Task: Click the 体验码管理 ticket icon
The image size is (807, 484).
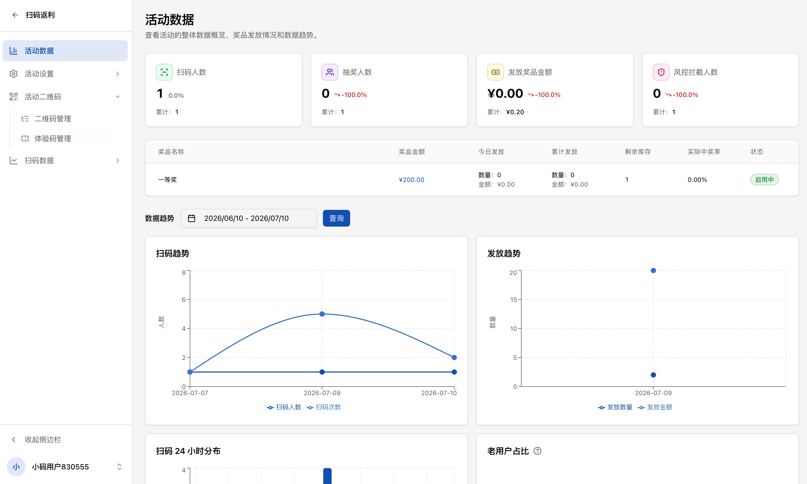Action: [25, 139]
